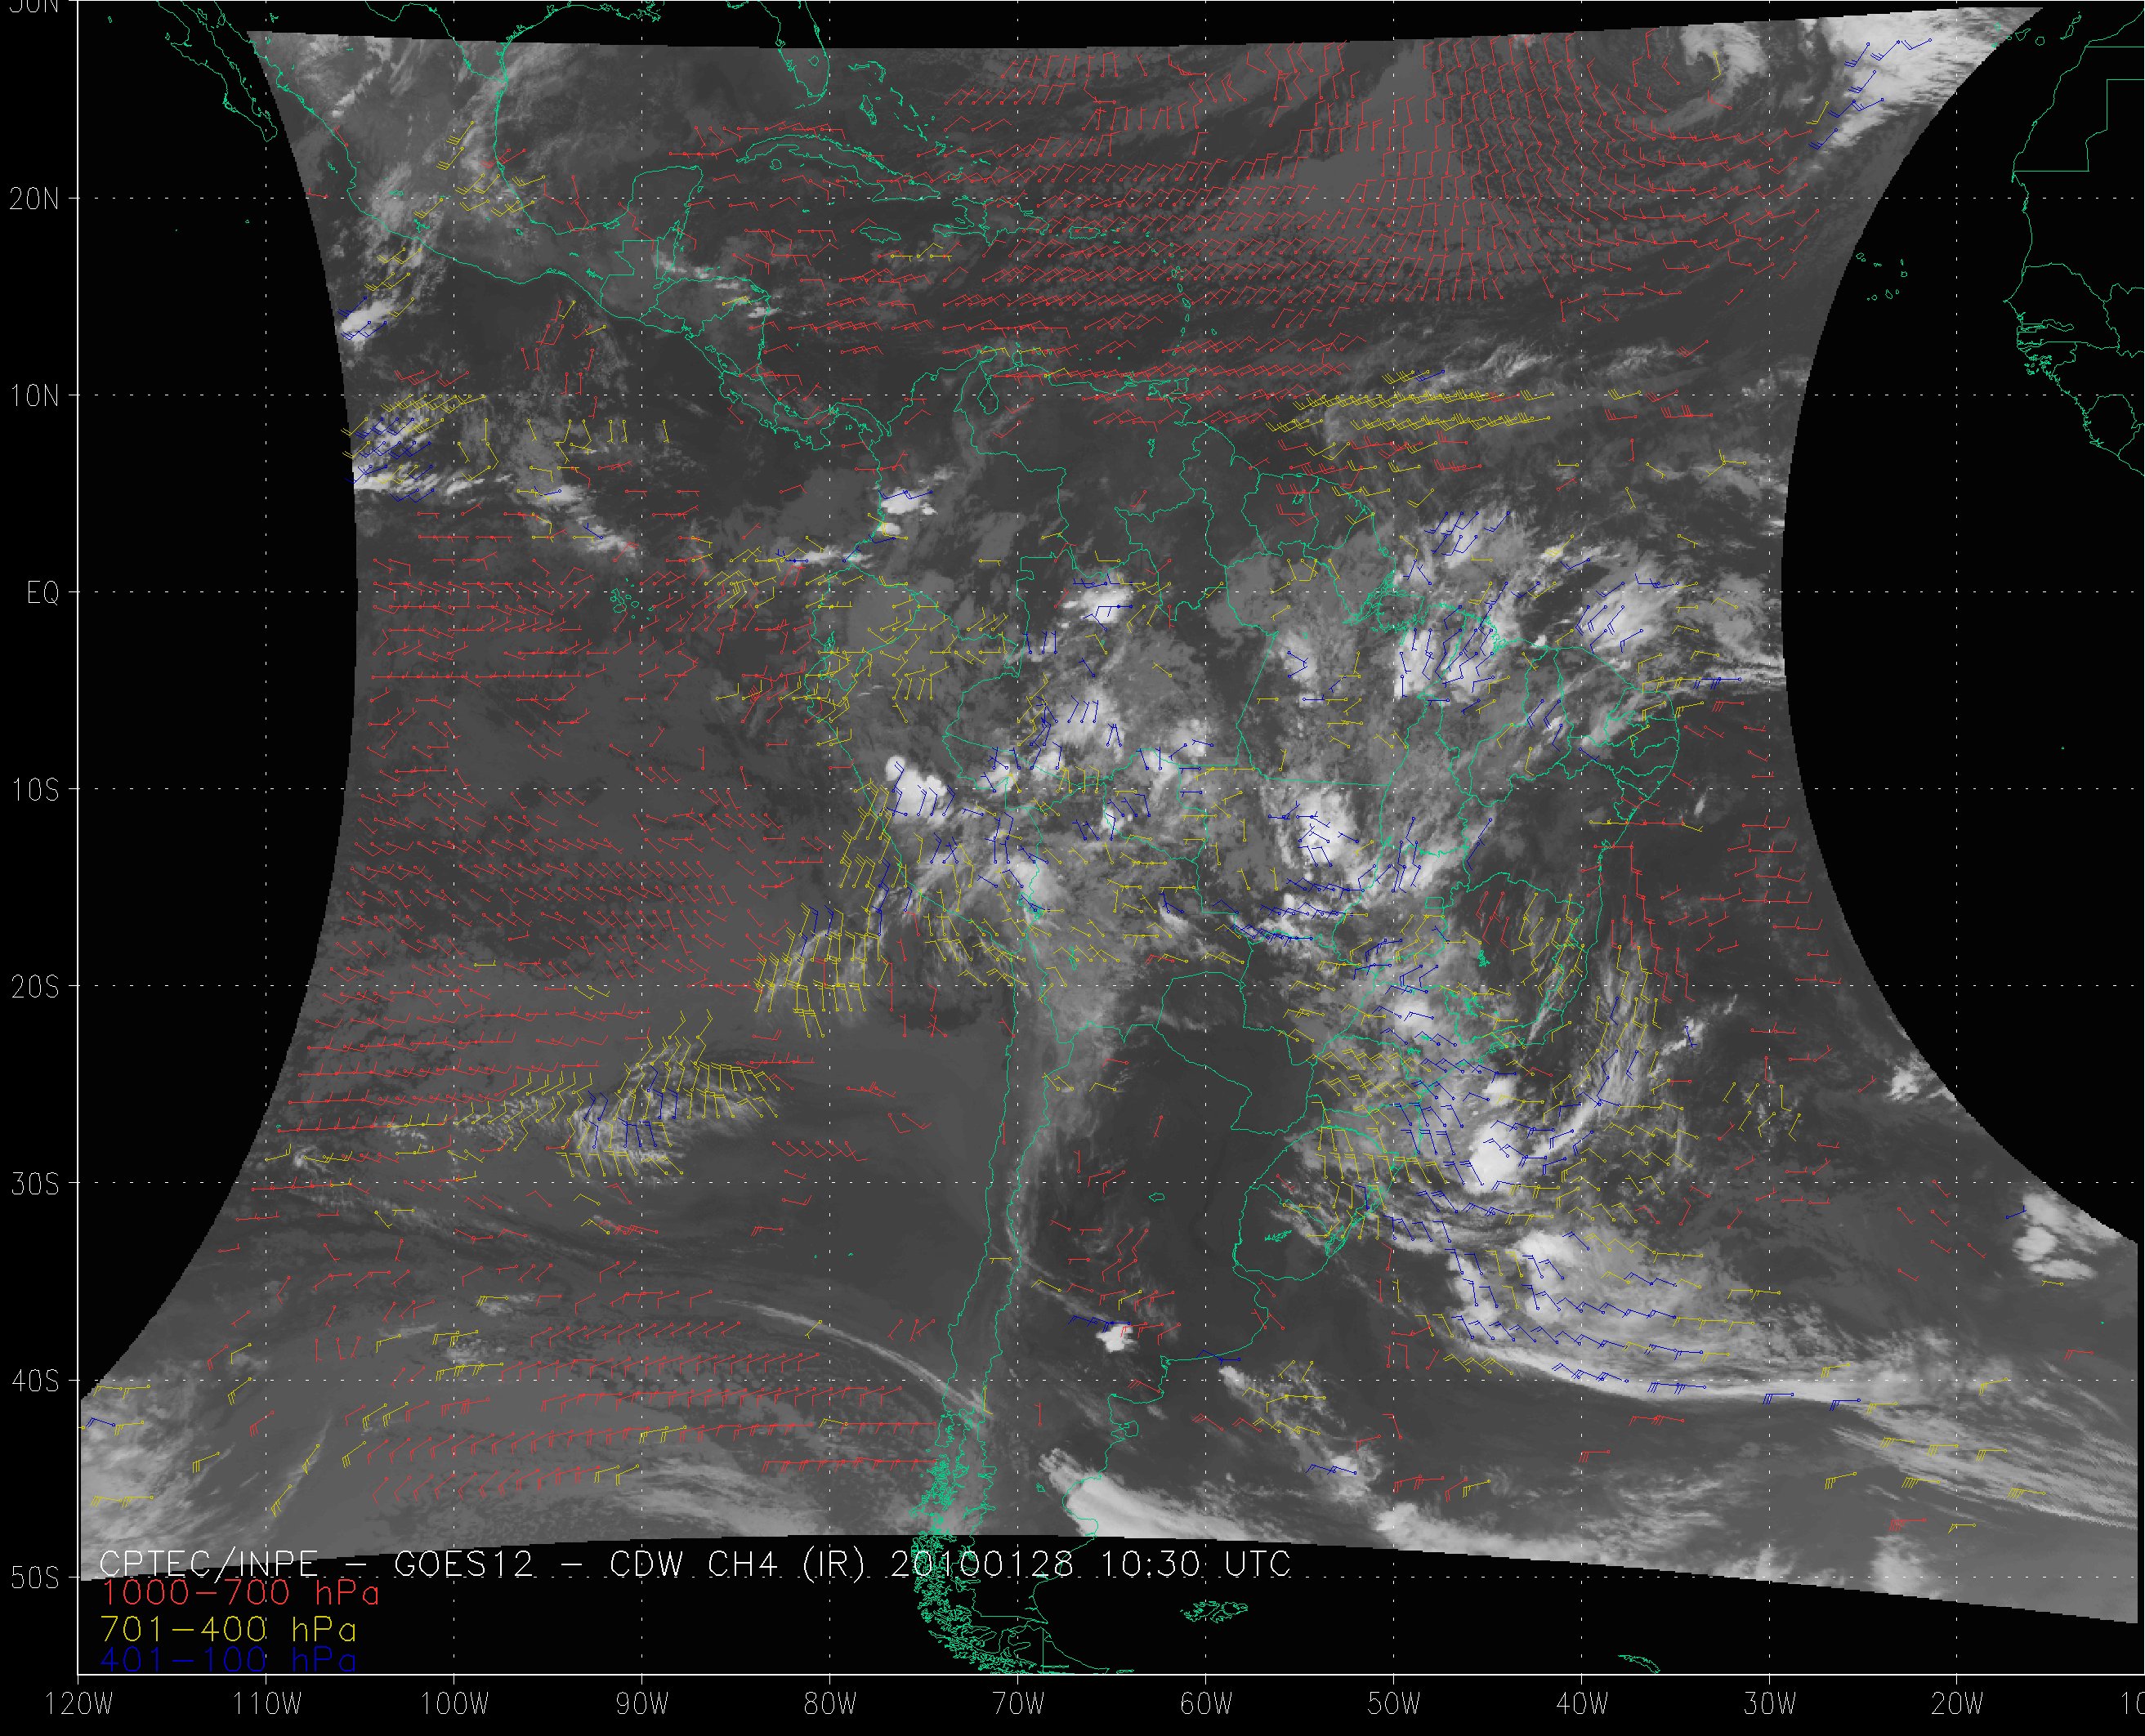Click the yellow 701-400 hPa legend entry
The height and width of the screenshot is (1736, 2145).
(x=228, y=1627)
